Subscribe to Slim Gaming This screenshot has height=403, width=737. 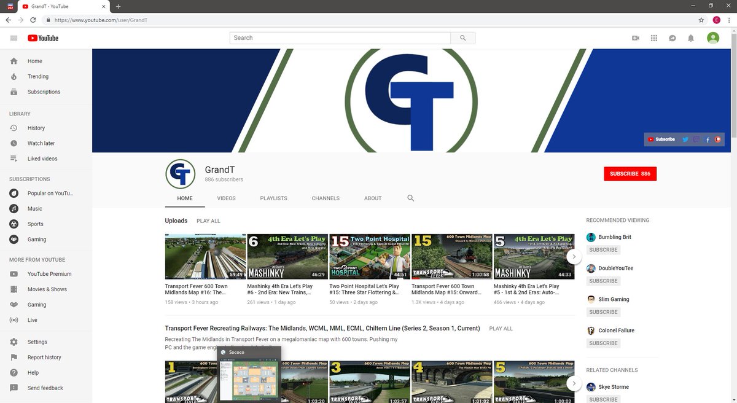[603, 312]
